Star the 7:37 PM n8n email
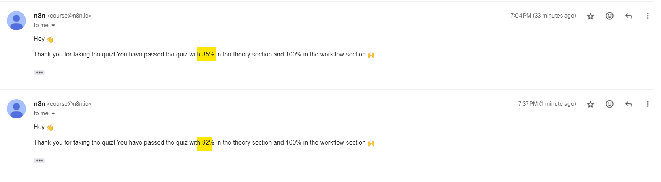661x182 pixels. (x=590, y=104)
